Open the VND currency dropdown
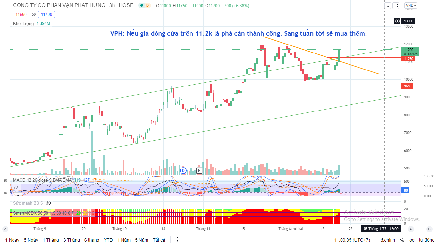This screenshot has width=438, height=246. (x=411, y=5)
